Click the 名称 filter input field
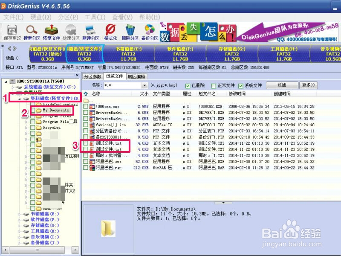Screen dimensions: 341x256 pos(122,85)
